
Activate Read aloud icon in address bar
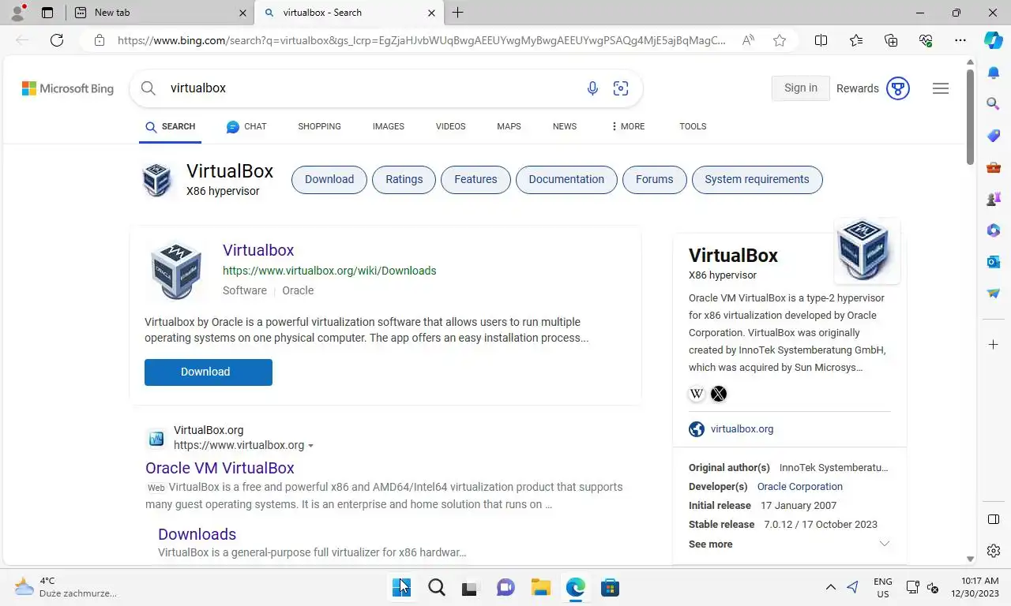pyautogui.click(x=748, y=40)
